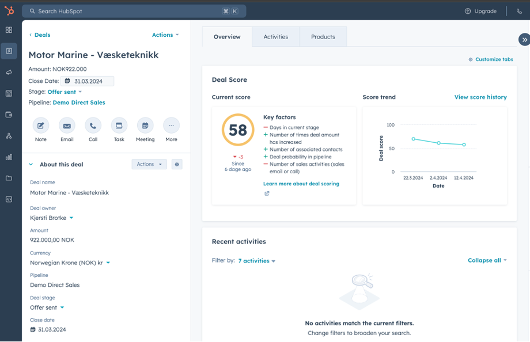Click the calendar icon in Close Date field
Viewport: 530px width, 342px height.
[x=67, y=81]
